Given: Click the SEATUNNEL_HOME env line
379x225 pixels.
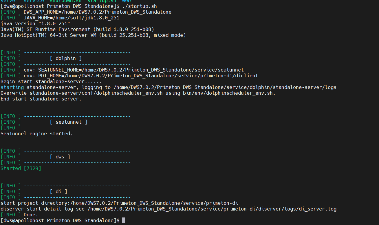Looking at the screenshot, I should (x=122, y=70).
